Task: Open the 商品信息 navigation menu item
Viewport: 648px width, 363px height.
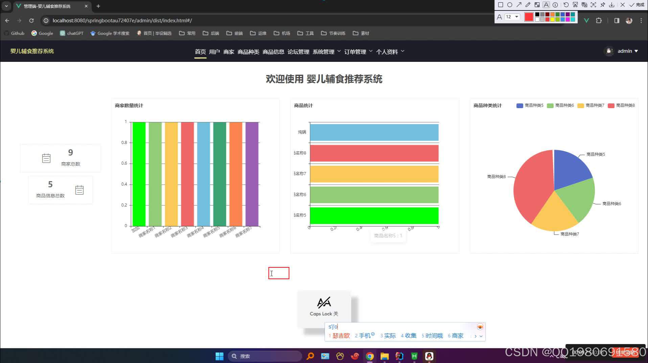Action: [274, 52]
